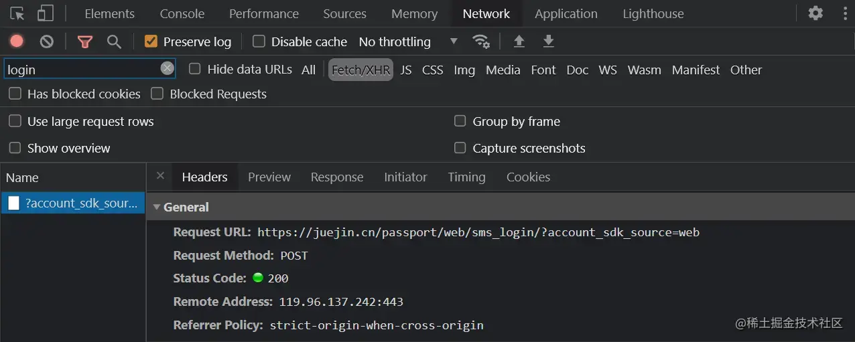
Task: Open the Performance panel
Action: click(264, 13)
